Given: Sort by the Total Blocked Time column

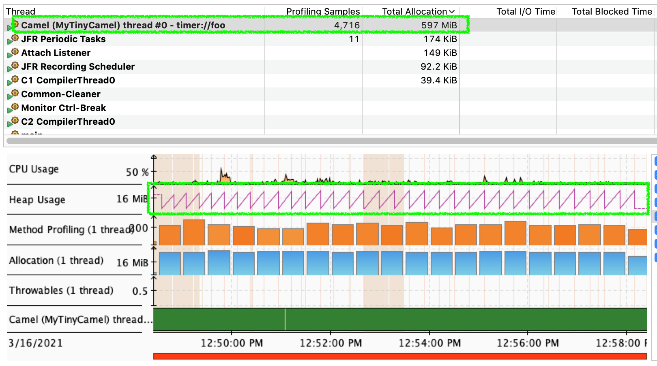Looking at the screenshot, I should [612, 12].
